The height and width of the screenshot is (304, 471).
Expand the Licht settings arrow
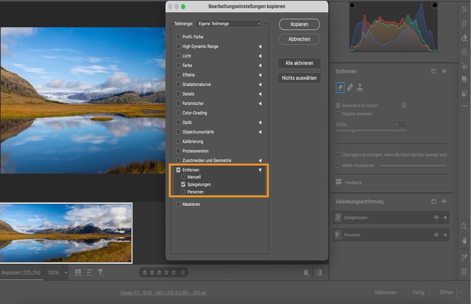(x=260, y=56)
